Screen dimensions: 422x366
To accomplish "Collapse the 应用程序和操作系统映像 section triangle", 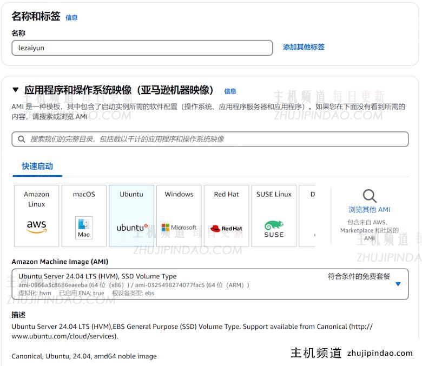I will point(16,90).
